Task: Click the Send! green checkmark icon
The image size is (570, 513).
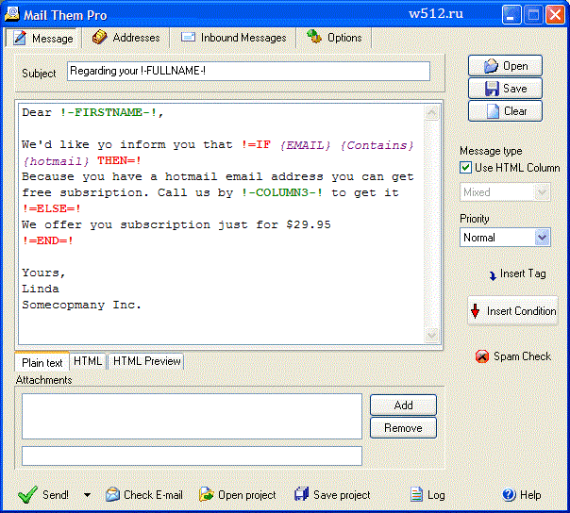Action: coord(27,494)
